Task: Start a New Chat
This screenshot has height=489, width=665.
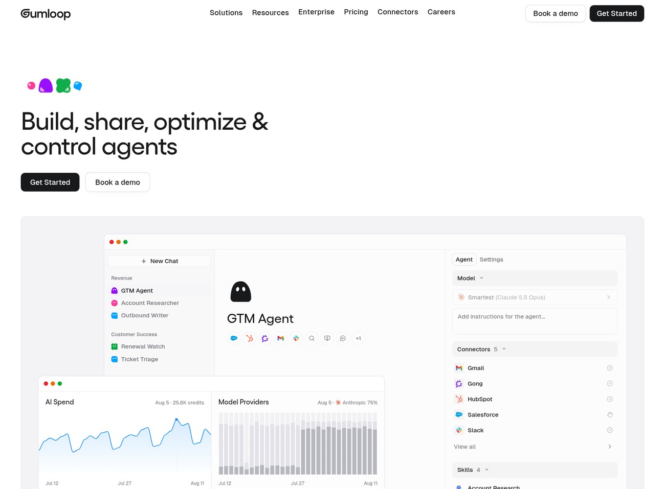Action: [160, 261]
